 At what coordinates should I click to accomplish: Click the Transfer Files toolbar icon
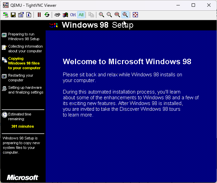coord(91,15)
